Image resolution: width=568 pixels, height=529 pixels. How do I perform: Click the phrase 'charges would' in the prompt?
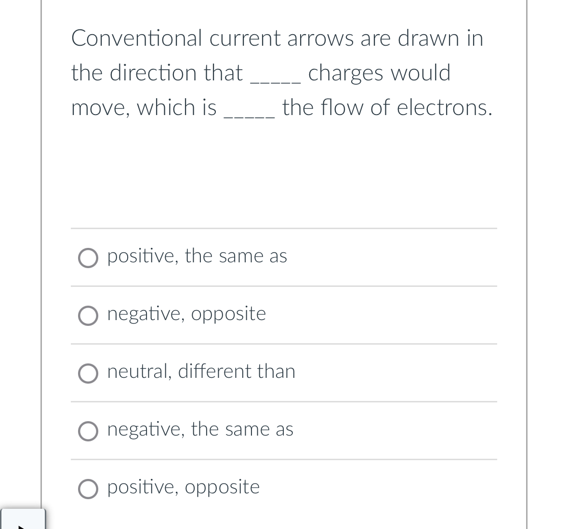[x=379, y=73]
